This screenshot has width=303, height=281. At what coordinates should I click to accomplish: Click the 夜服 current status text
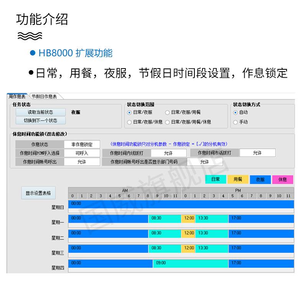(76, 112)
